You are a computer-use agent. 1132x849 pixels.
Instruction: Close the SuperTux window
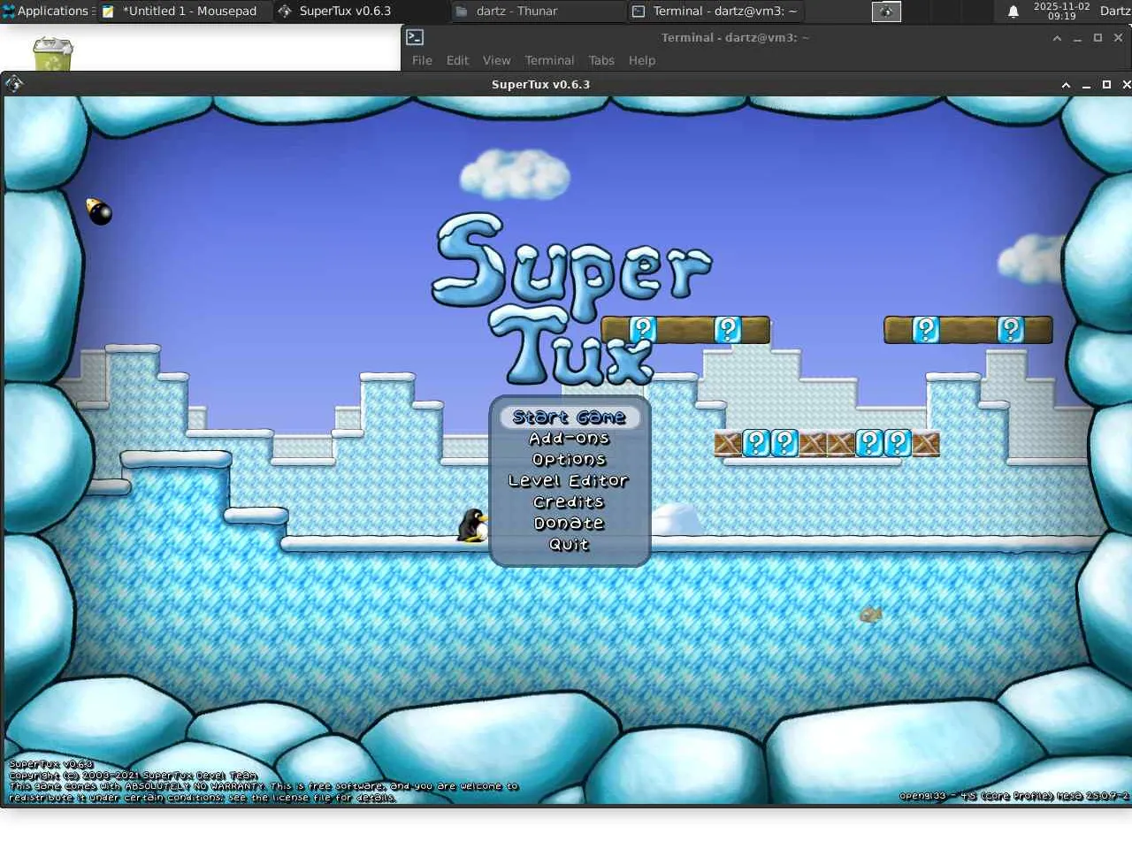[x=1126, y=85]
